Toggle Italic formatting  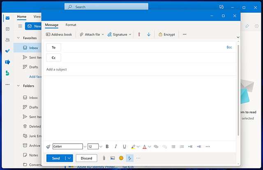pyautogui.click(x=116, y=147)
